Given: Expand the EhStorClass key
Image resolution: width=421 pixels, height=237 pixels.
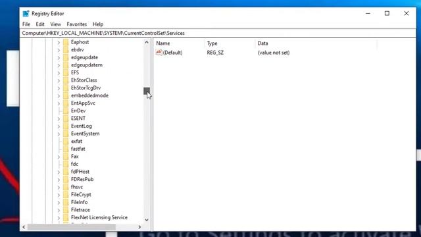Looking at the screenshot, I should click(59, 80).
